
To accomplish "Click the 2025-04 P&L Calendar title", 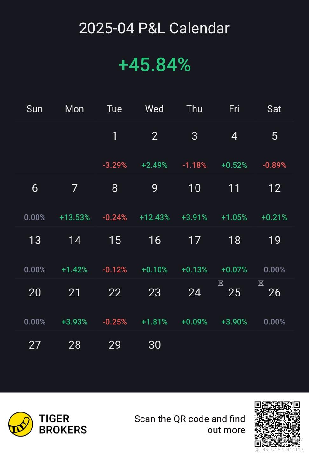I will click(154, 28).
